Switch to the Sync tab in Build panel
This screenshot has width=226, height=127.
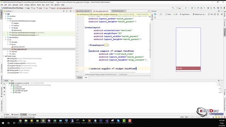click(12, 81)
